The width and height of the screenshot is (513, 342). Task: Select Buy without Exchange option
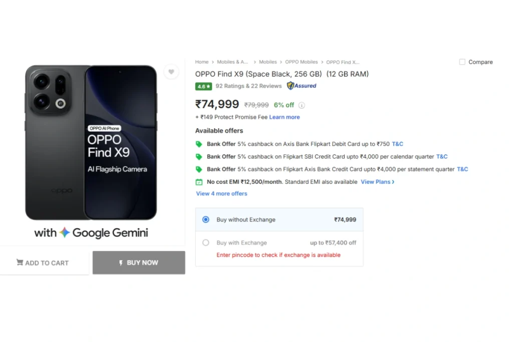pyautogui.click(x=205, y=219)
